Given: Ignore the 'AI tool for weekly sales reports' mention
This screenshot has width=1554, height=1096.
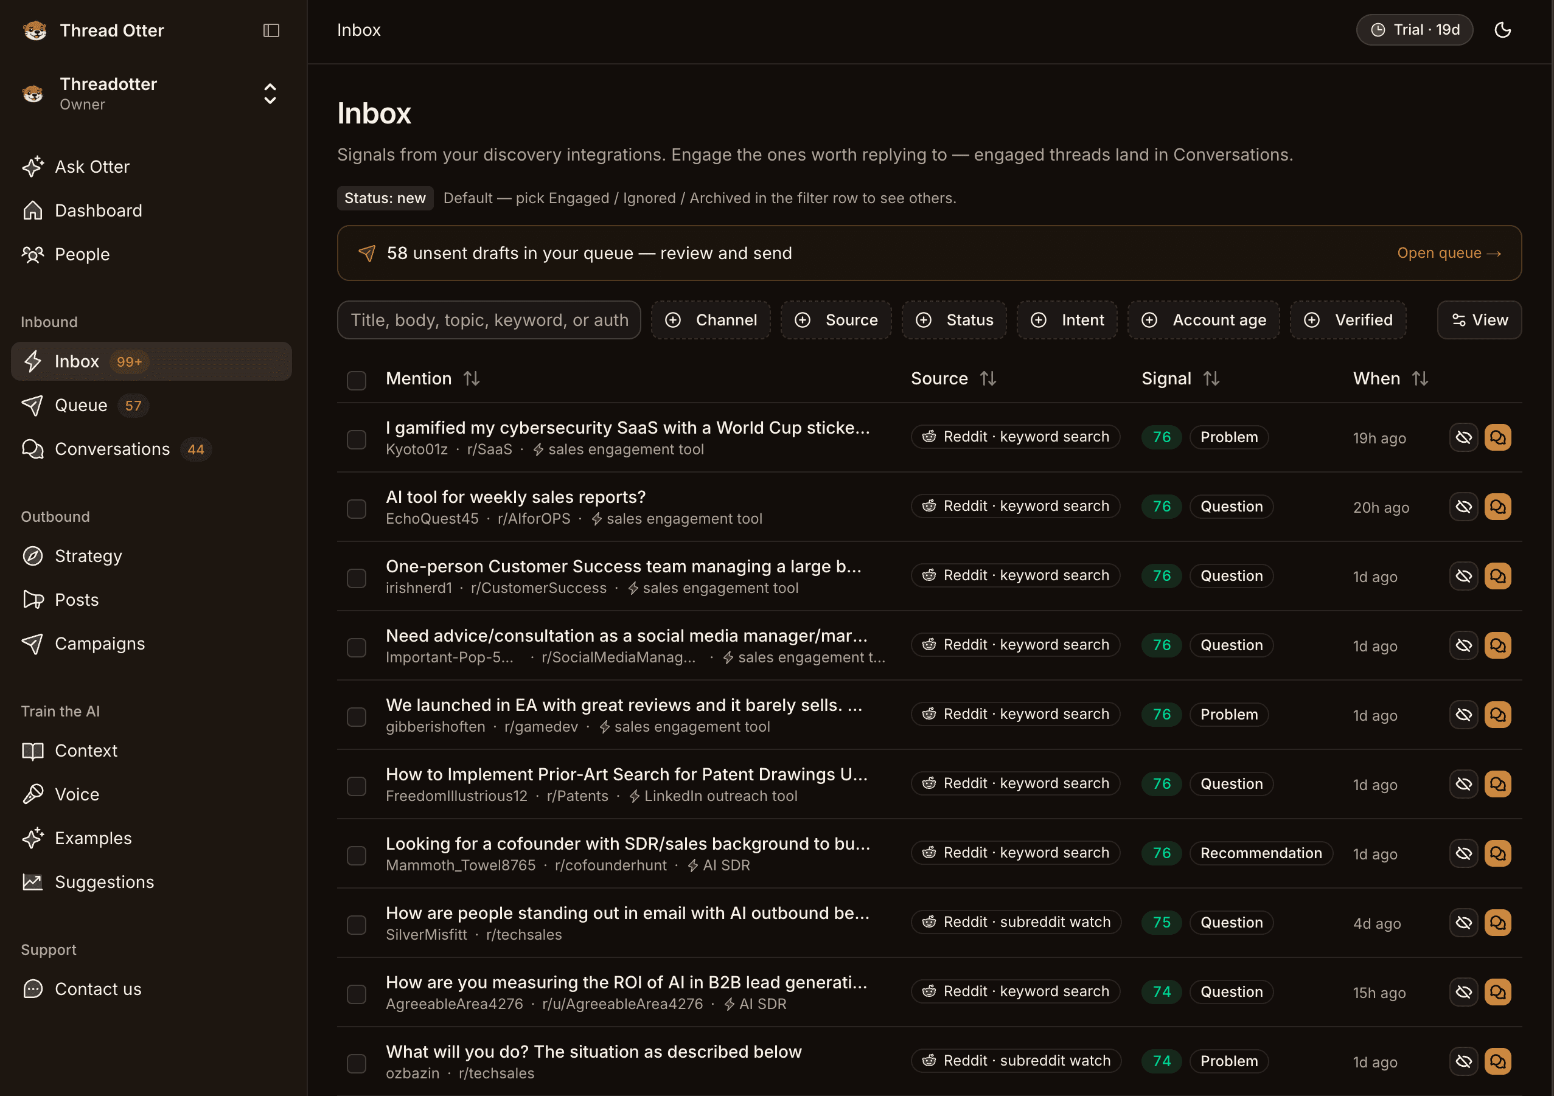Looking at the screenshot, I should click(1463, 507).
